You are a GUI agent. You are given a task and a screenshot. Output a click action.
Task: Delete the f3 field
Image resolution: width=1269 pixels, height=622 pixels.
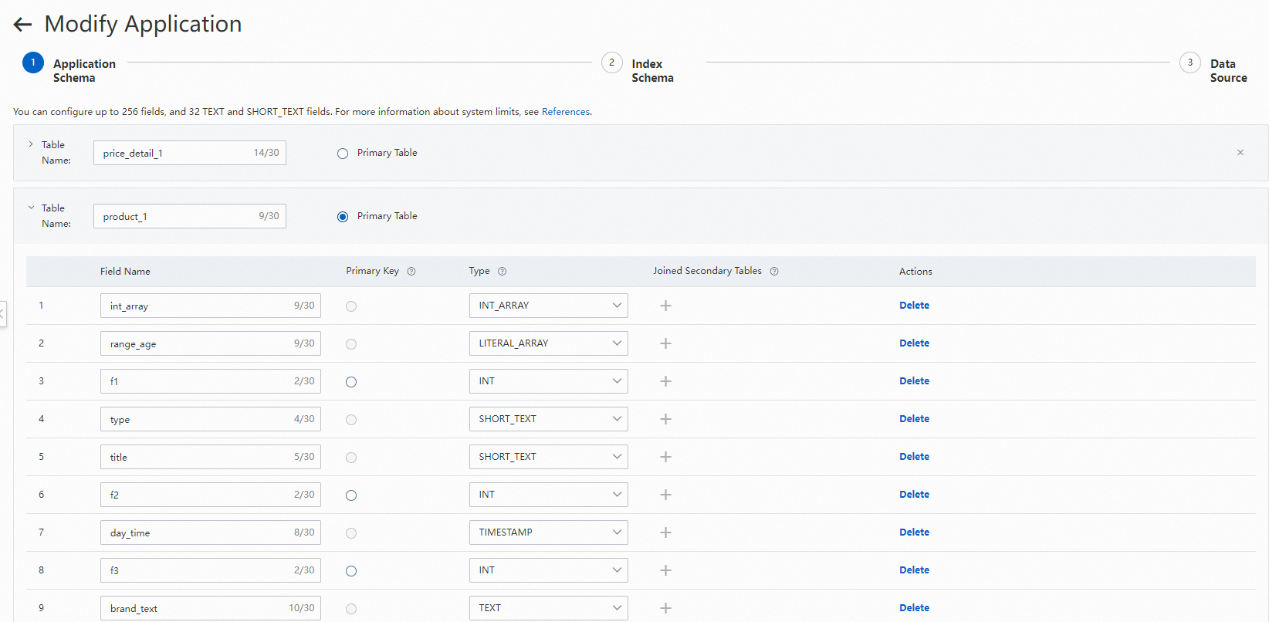[914, 570]
